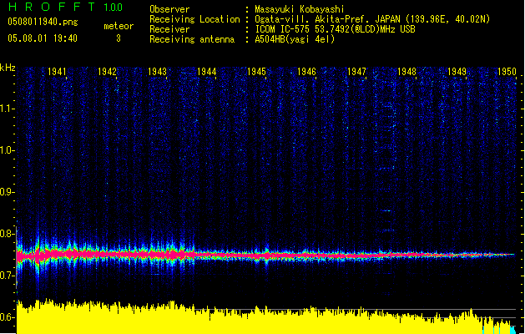Click the kHz axis unit label
This screenshot has height=334, width=525.
pyautogui.click(x=8, y=68)
